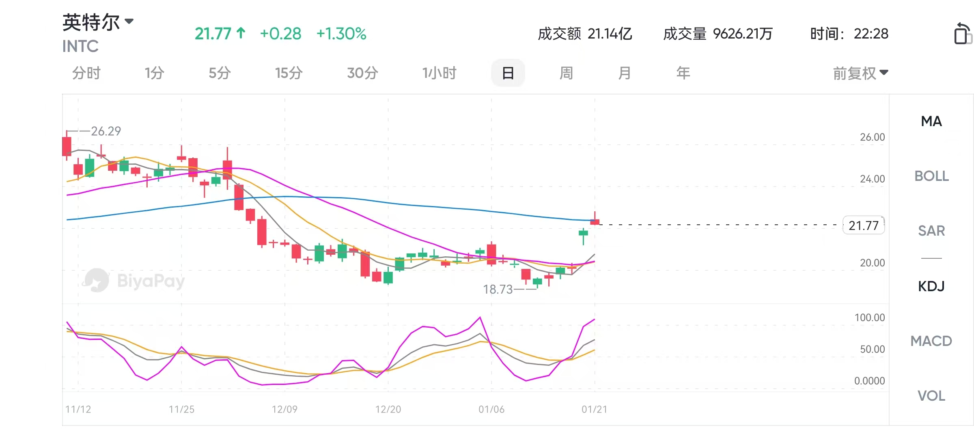Click the latest candlestick at 01/21

pyautogui.click(x=595, y=221)
